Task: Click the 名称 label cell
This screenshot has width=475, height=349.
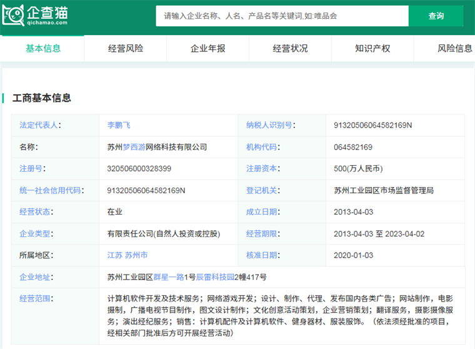Action: tap(56, 147)
